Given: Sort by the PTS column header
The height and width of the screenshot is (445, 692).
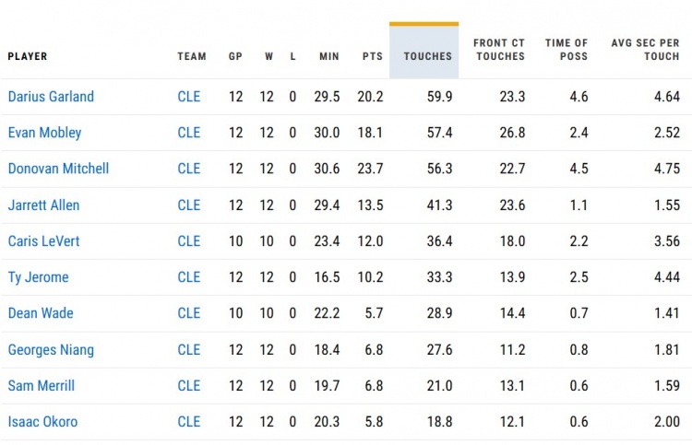Looking at the screenshot, I should point(373,56).
